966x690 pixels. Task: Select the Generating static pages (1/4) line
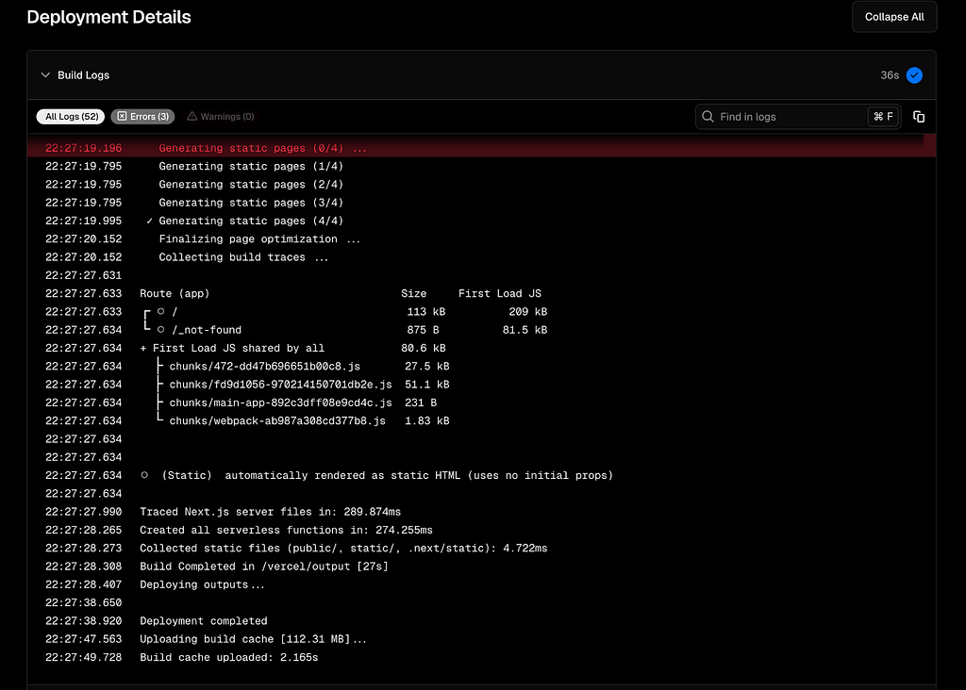(x=481, y=166)
